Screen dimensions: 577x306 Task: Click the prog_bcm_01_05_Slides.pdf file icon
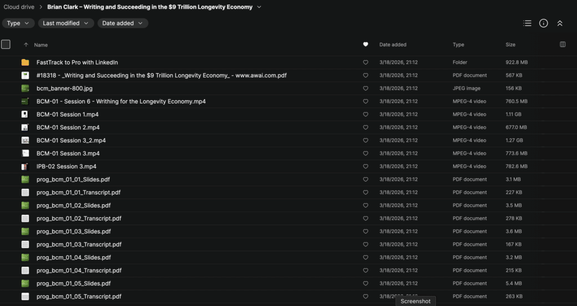(25, 283)
